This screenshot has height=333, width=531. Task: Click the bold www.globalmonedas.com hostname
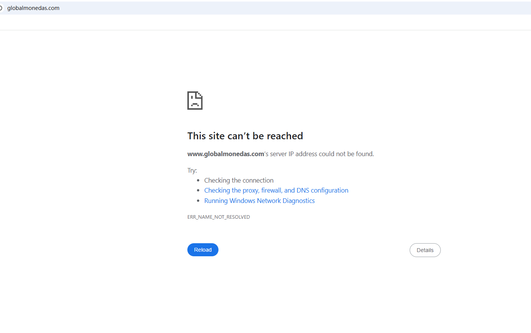[225, 154]
